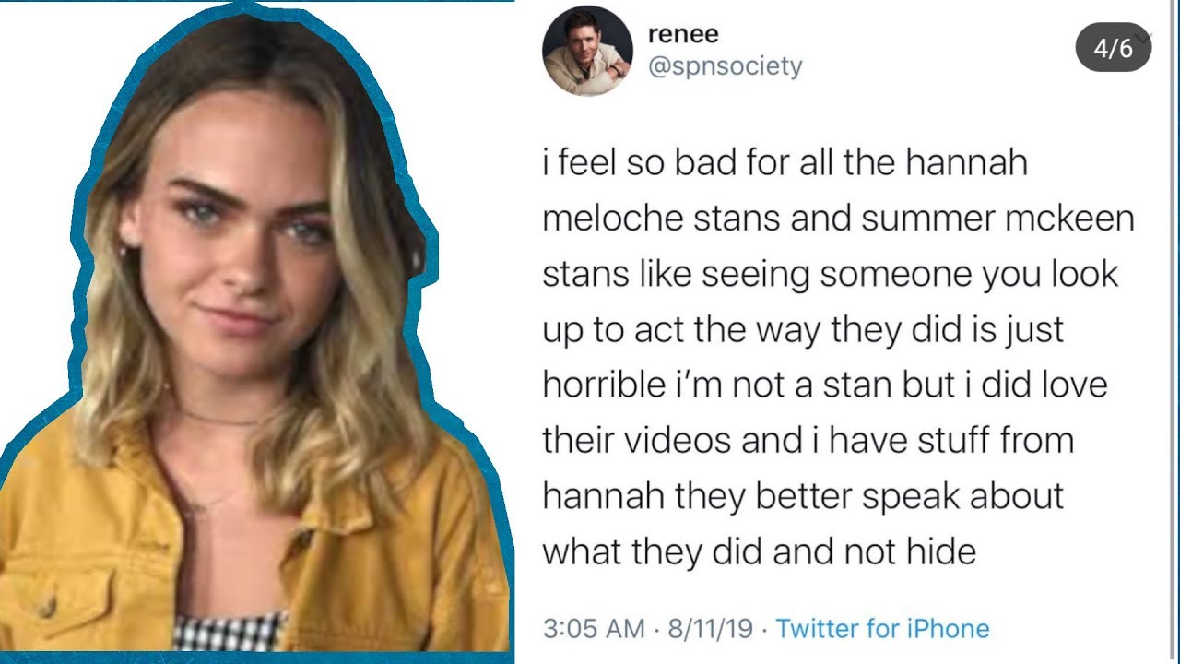Click the checkered gingham top in photo
This screenshot has width=1180, height=664.
click(x=230, y=632)
